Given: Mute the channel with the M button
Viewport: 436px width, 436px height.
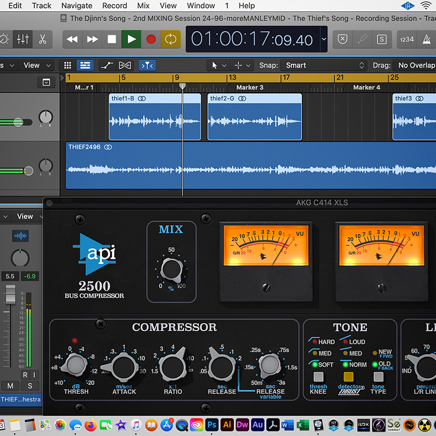Looking at the screenshot, I should point(10,386).
